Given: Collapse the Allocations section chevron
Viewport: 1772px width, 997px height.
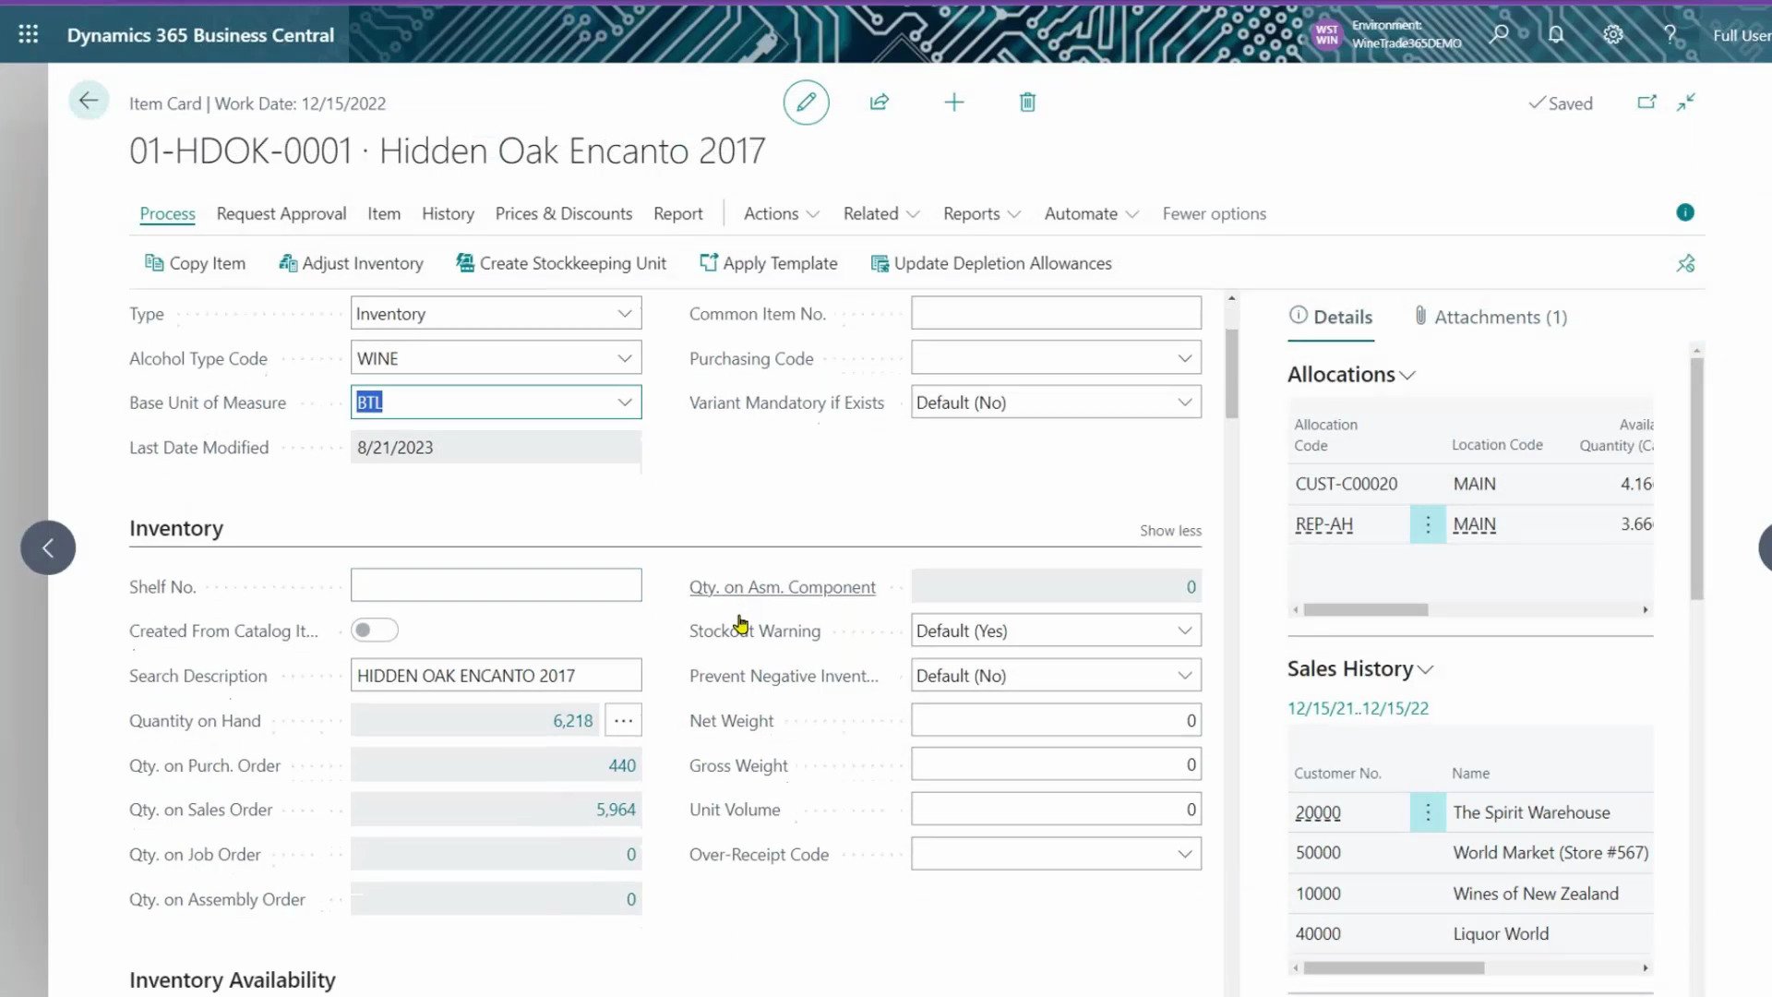Looking at the screenshot, I should 1407,376.
